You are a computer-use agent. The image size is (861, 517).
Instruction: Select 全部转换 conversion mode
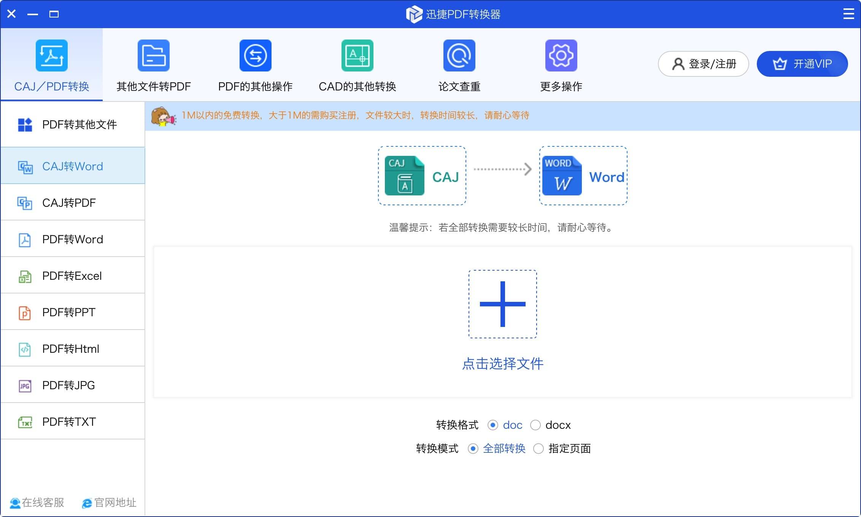pos(473,449)
